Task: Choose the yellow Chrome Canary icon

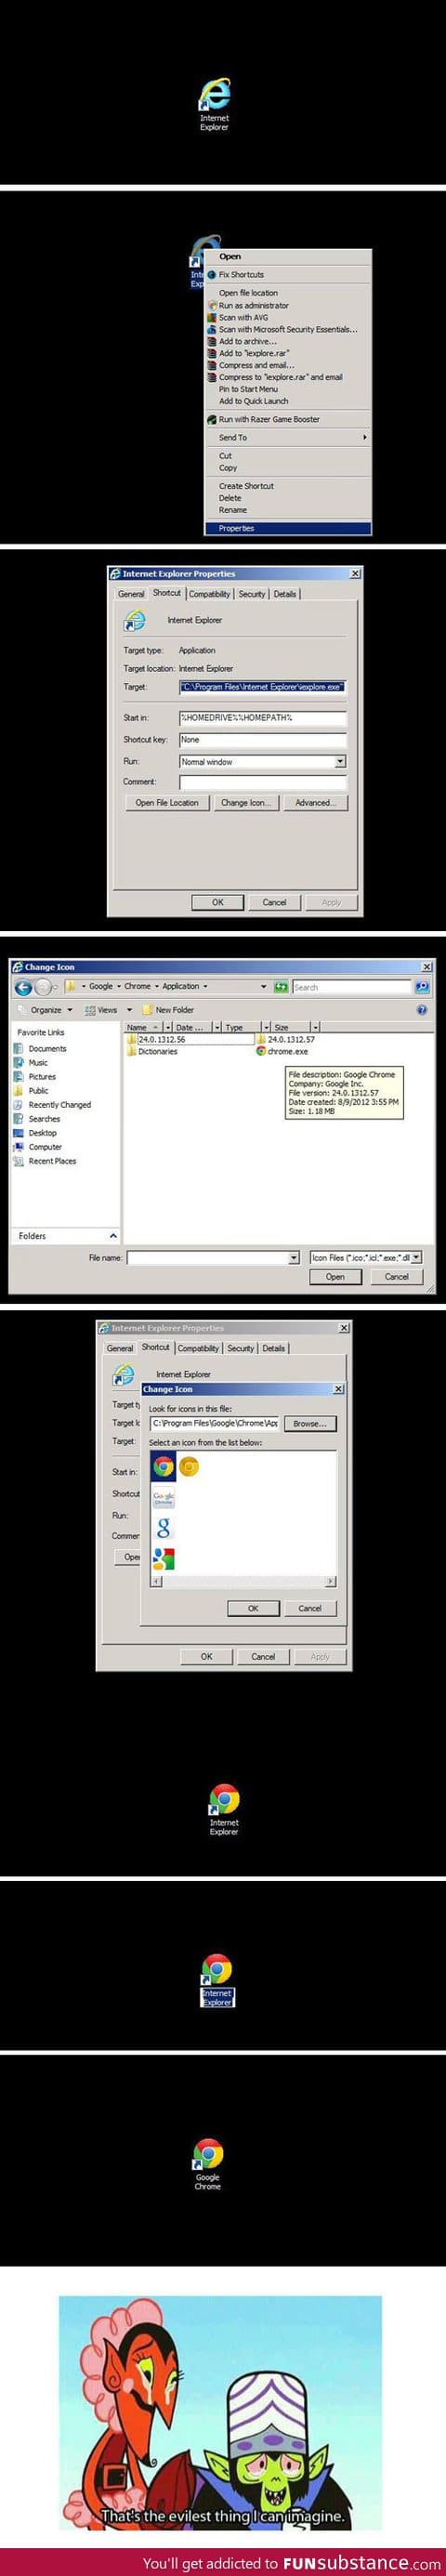Action: pyautogui.click(x=189, y=1466)
